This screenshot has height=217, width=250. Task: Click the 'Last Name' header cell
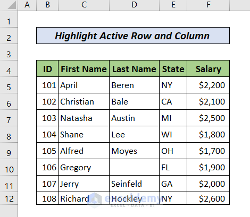134,68
